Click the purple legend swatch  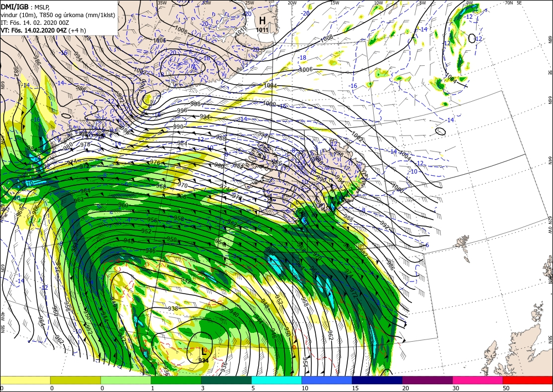tap(427, 380)
